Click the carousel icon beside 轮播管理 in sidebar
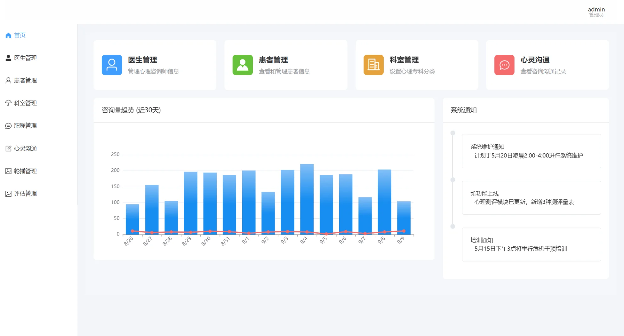The width and height of the screenshot is (624, 336). click(8, 171)
